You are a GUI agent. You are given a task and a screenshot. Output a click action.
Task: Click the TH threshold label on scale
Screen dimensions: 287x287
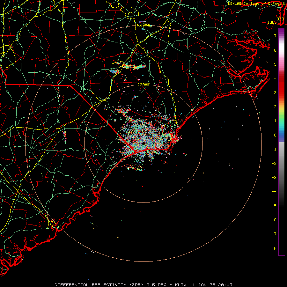(x=274, y=248)
